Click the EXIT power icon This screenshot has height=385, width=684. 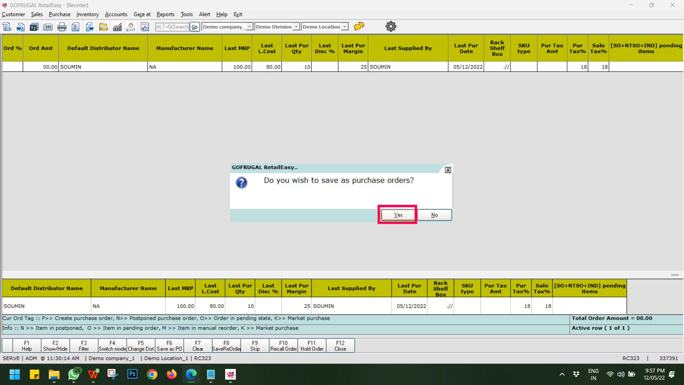[x=131, y=27]
